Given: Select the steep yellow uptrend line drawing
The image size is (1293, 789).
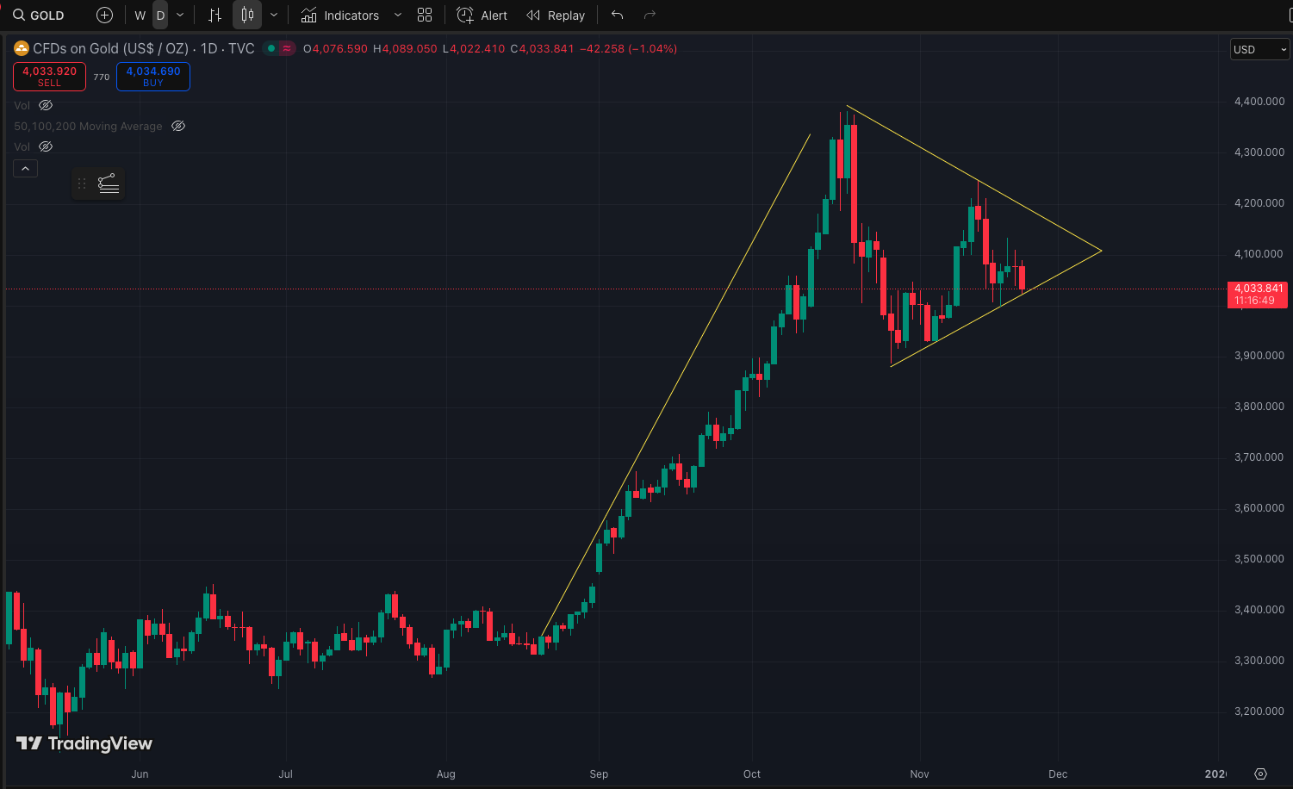Looking at the screenshot, I should (x=675, y=385).
